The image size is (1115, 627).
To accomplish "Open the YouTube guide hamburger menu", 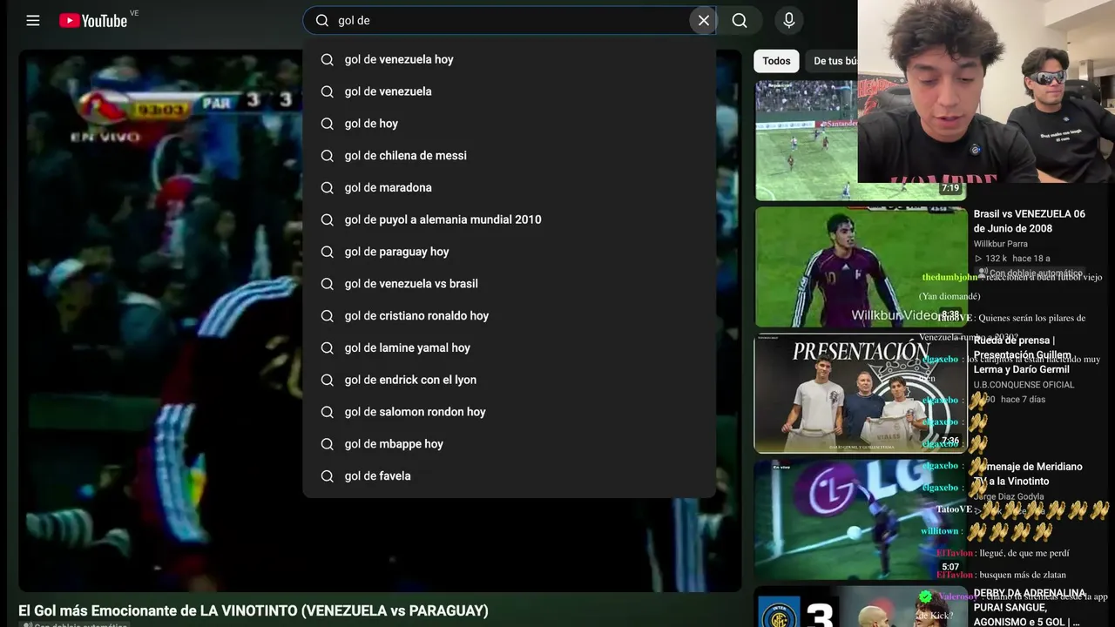I will [x=33, y=21].
